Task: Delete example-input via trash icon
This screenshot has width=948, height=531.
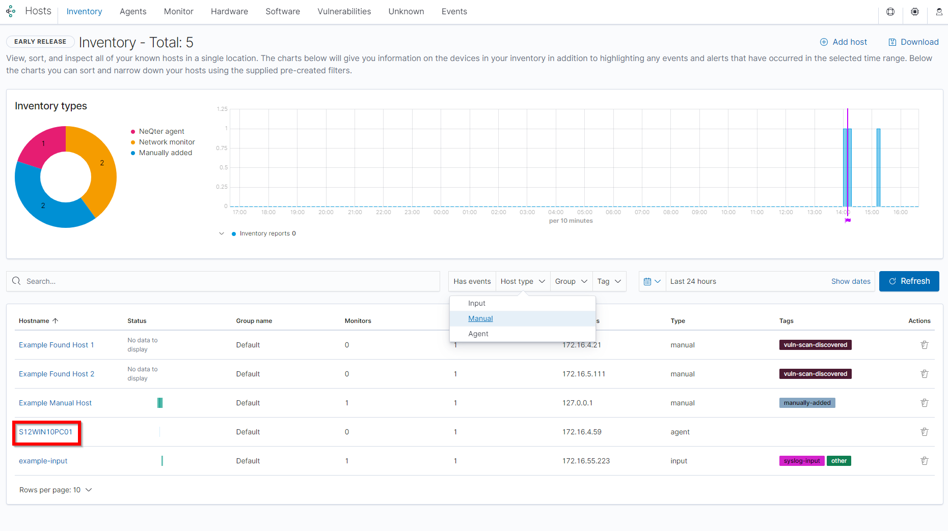Action: 925,461
